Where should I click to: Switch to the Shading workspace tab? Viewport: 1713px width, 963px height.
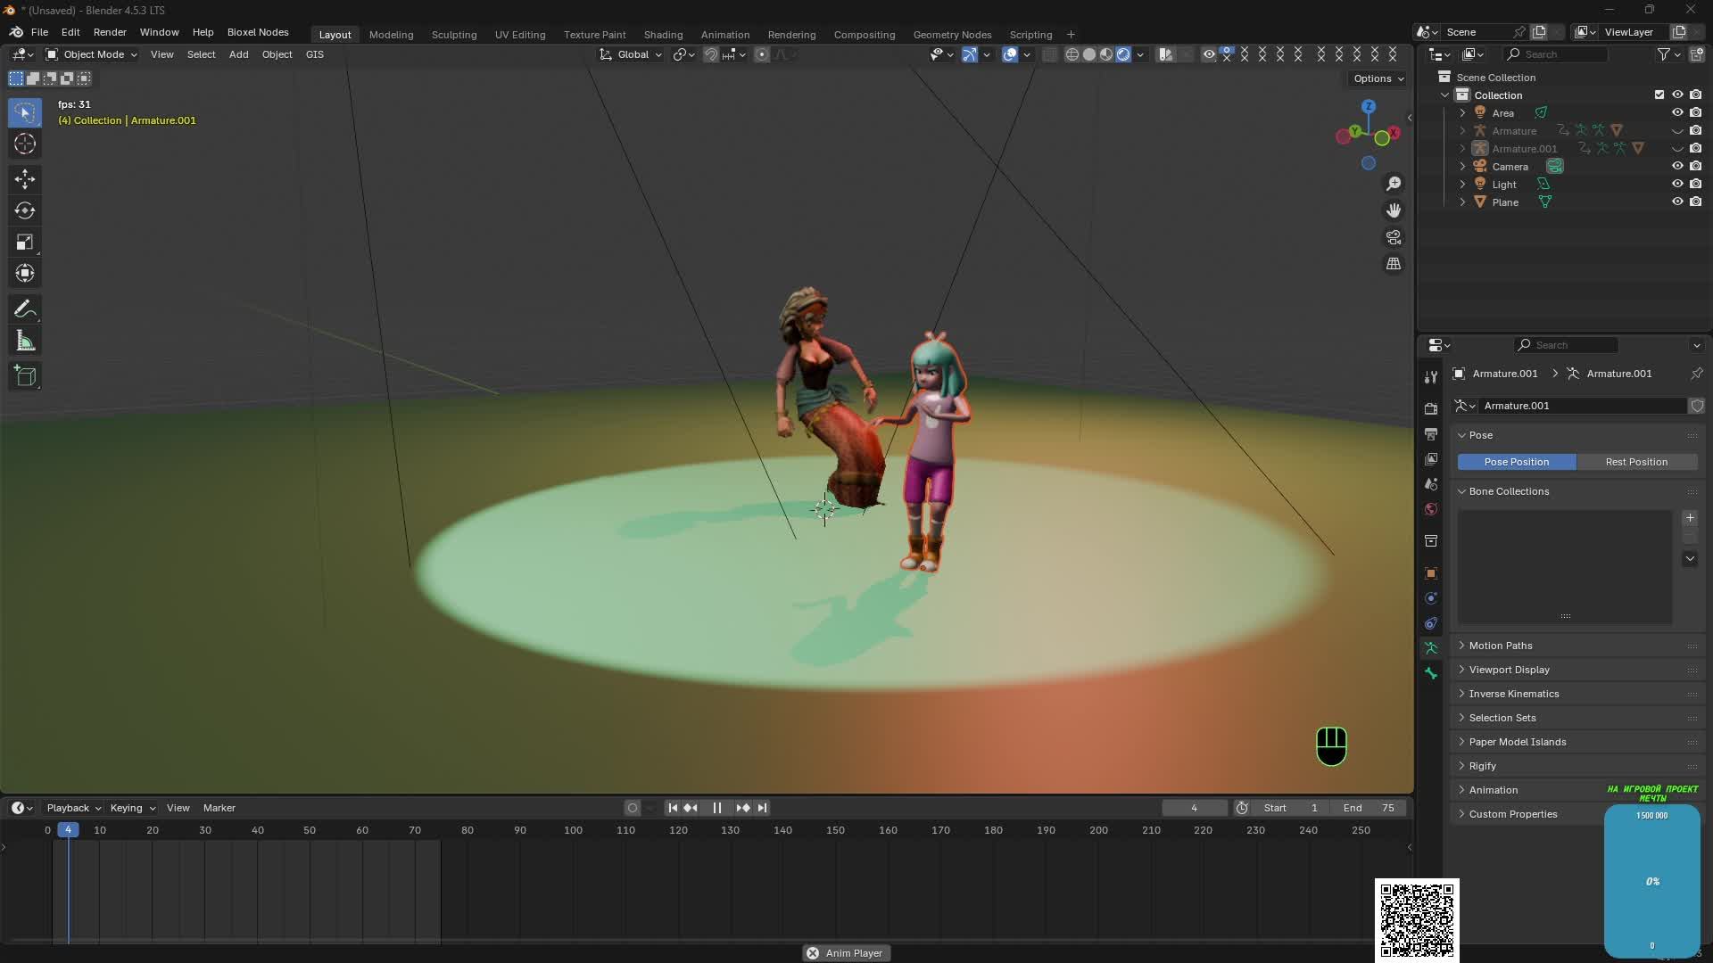tap(662, 34)
